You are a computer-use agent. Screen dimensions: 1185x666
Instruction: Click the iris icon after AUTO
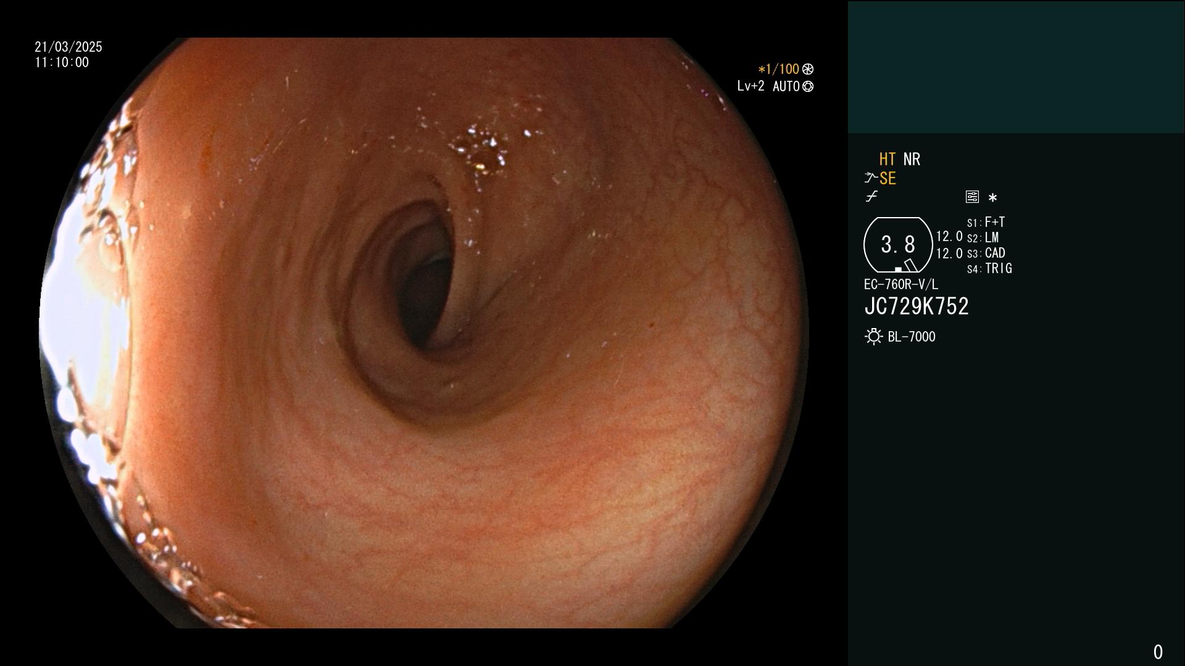pos(808,86)
